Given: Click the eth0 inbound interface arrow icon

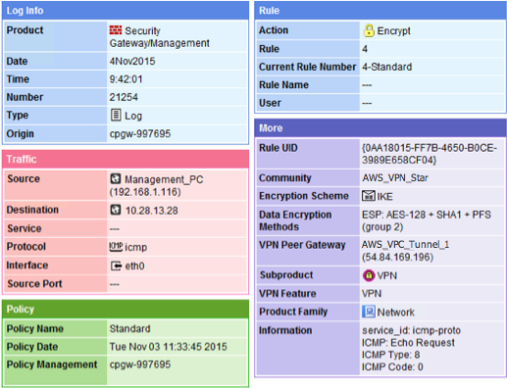Looking at the screenshot, I should coord(116,266).
